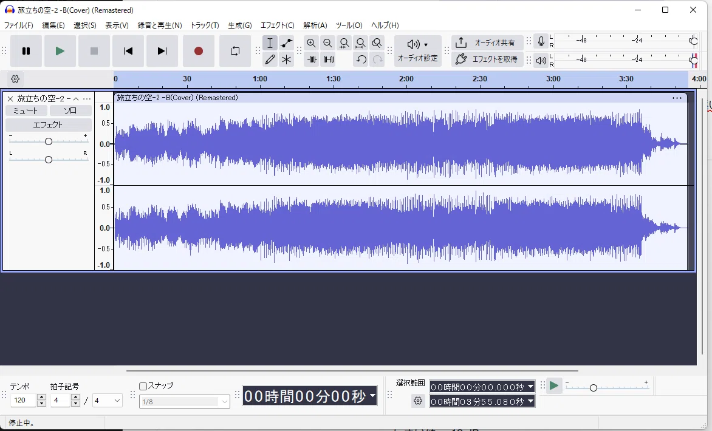Screen dimensions: 712x431
Task: Click the microphone record meter icon
Action: point(541,42)
